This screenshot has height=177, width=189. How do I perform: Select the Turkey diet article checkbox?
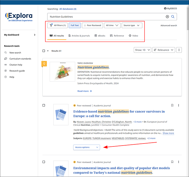pos(44,162)
